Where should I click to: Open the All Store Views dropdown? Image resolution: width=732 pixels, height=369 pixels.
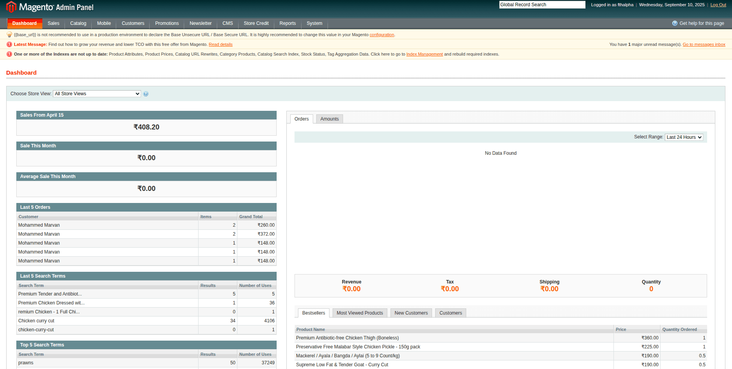pyautogui.click(x=96, y=94)
